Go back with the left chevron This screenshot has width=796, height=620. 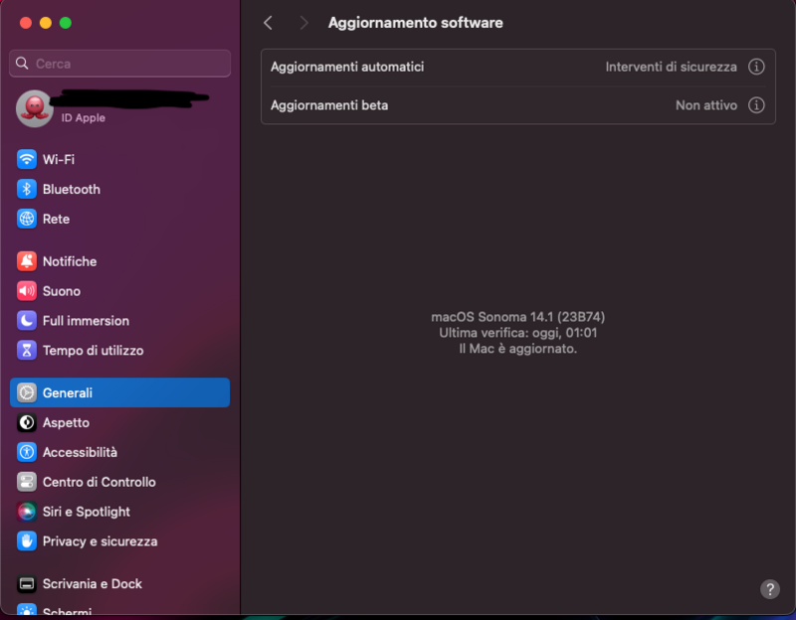tap(268, 22)
